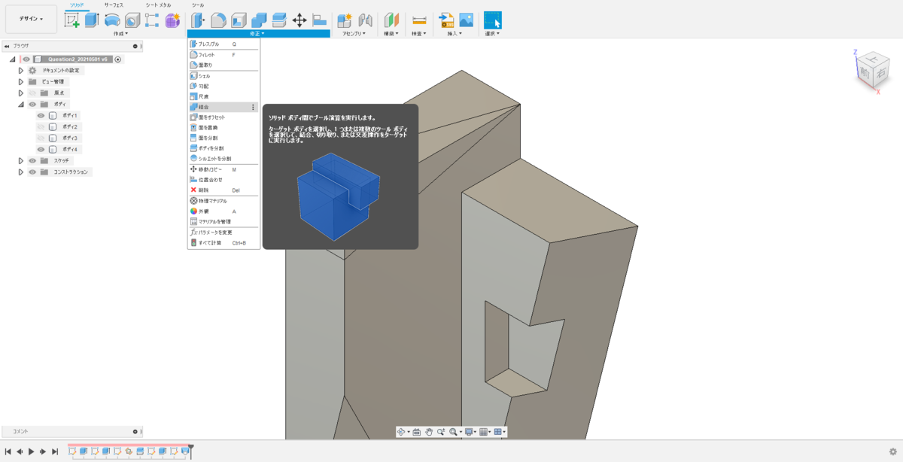Screen dimensions: 903x462
Task: Toggle visibility of 原点 folder
Action: [x=32, y=93]
